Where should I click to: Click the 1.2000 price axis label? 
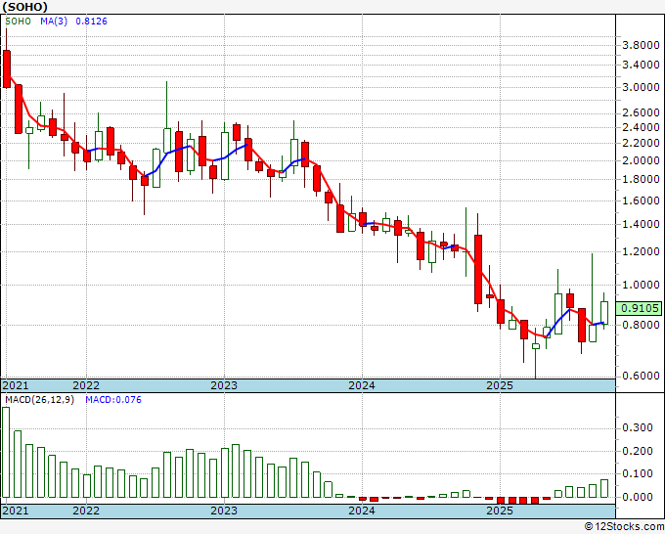pos(641,251)
